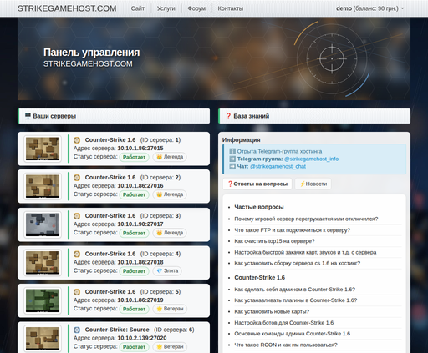The height and width of the screenshot is (353, 428).
Task: Click the map thumbnail of server ID 4
Action: (x=43, y=263)
